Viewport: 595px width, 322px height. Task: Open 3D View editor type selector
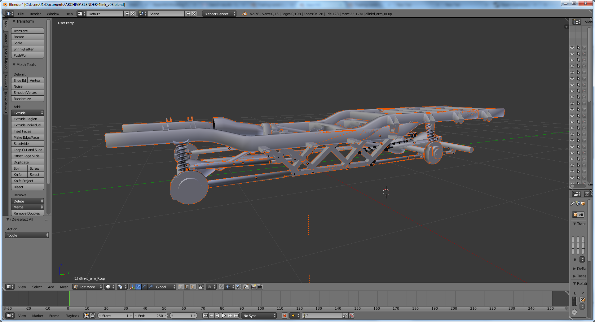(x=10, y=287)
